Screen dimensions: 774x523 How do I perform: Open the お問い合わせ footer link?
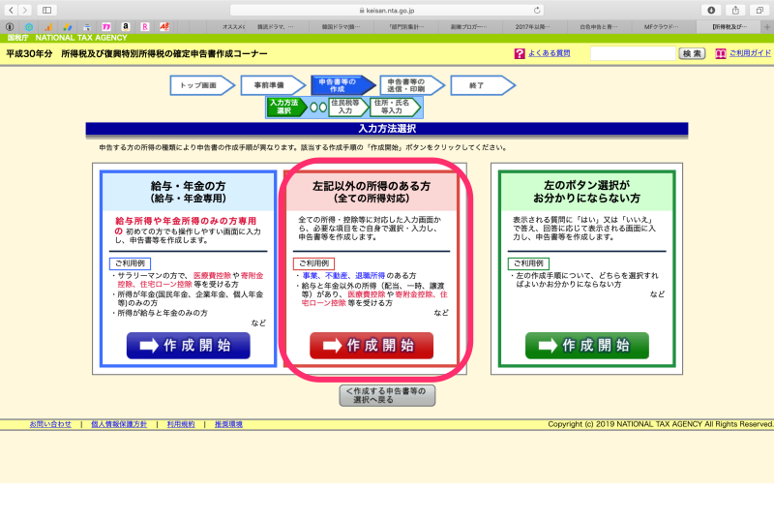(50, 424)
